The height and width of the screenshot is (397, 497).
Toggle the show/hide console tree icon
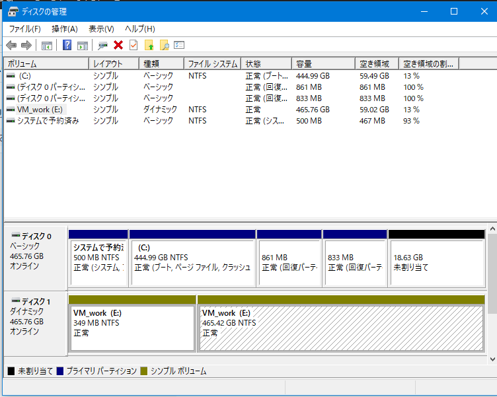(47, 46)
